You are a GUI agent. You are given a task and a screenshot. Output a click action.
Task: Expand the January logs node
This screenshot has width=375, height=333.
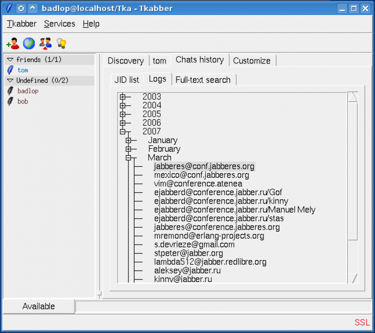coord(128,140)
